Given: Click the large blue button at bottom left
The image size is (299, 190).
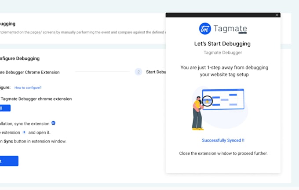Looking at the screenshot, I should pos(9,161).
